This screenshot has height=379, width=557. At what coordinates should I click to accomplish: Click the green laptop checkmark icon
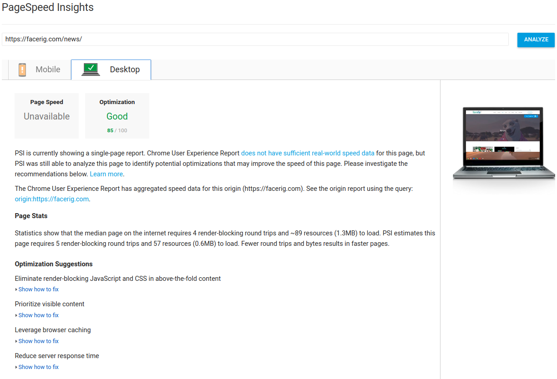coord(91,70)
